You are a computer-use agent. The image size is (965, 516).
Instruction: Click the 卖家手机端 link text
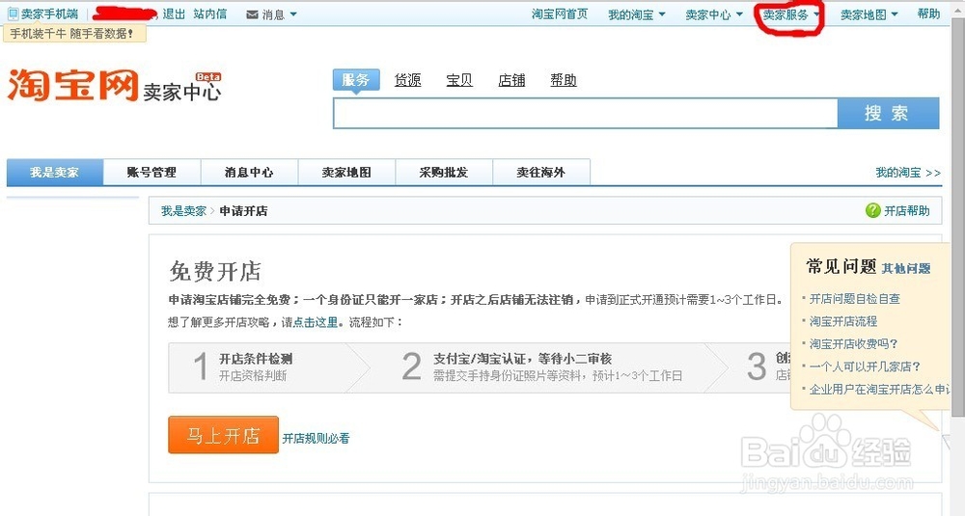point(50,14)
